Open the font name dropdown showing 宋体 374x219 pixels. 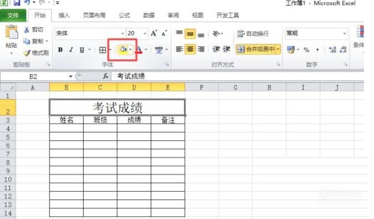90,33
